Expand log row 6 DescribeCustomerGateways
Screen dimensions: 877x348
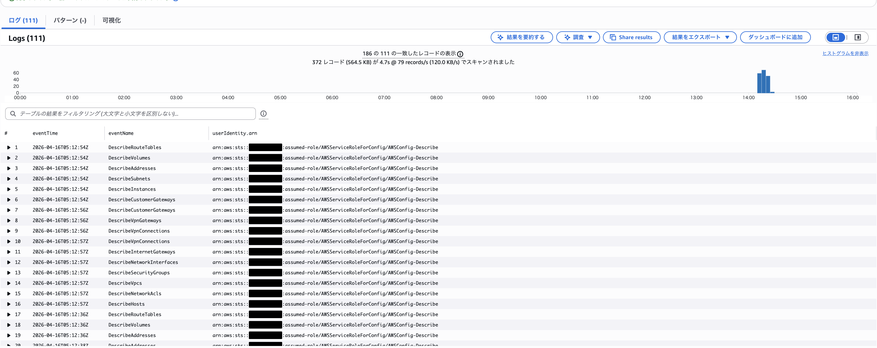(9, 200)
